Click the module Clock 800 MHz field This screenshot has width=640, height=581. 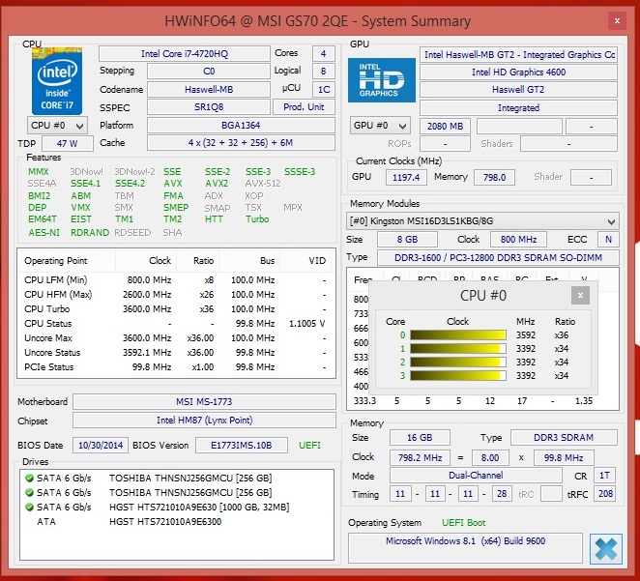coord(518,240)
